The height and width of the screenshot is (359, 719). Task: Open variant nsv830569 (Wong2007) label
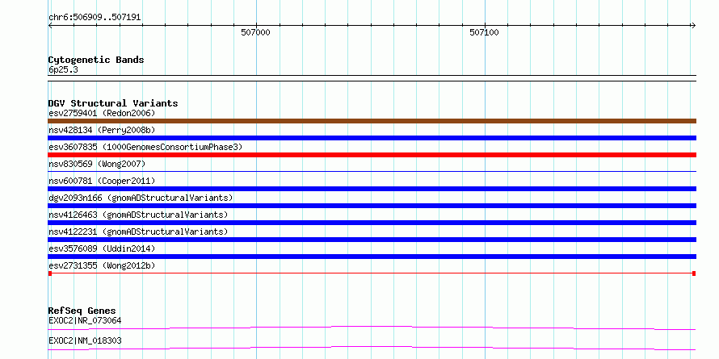click(97, 164)
